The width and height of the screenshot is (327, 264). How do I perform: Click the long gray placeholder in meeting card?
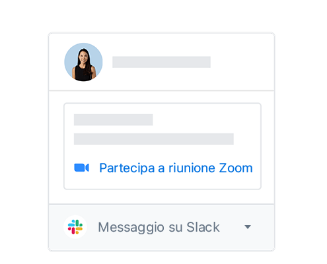[x=154, y=139]
